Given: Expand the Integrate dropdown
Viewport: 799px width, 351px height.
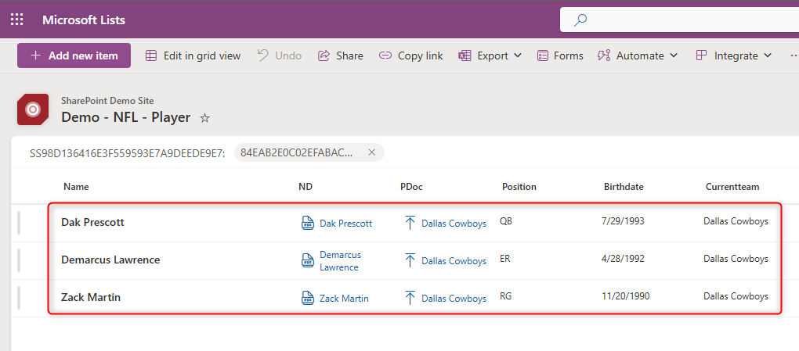Looking at the screenshot, I should [768, 56].
